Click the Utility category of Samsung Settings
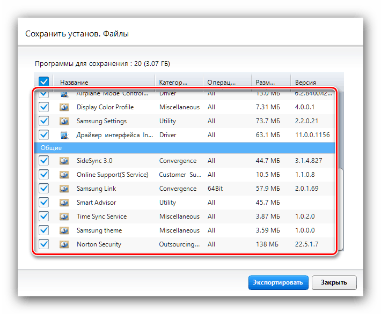Viewport: 381px width, 314px height. click(x=167, y=121)
